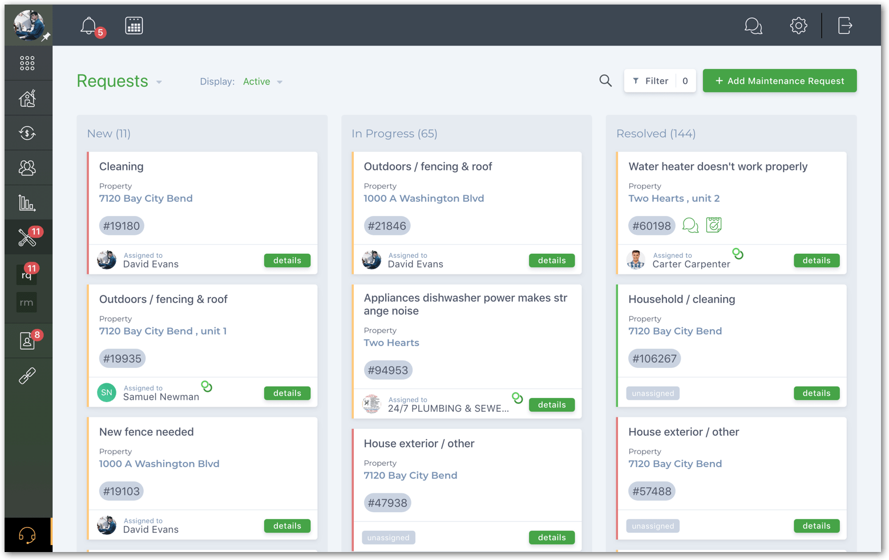Open the Payments currency-sync icon
889x560 pixels.
click(x=27, y=132)
